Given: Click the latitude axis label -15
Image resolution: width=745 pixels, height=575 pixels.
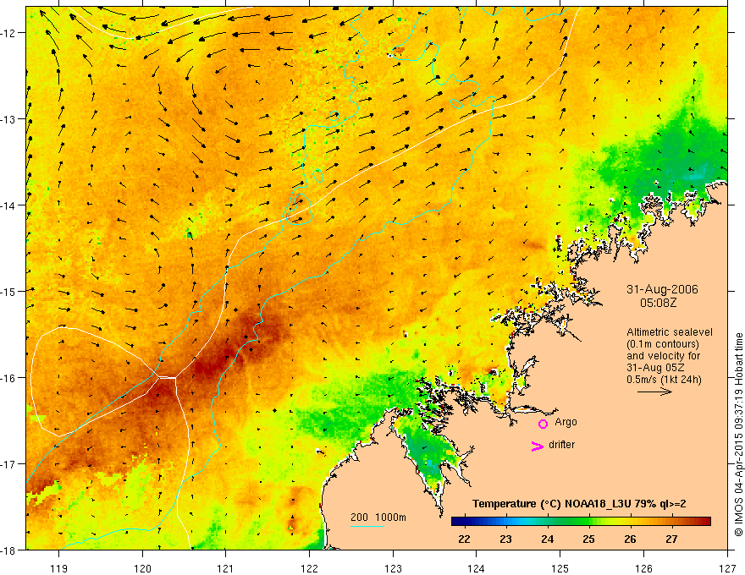Looking at the screenshot, I should point(8,291).
